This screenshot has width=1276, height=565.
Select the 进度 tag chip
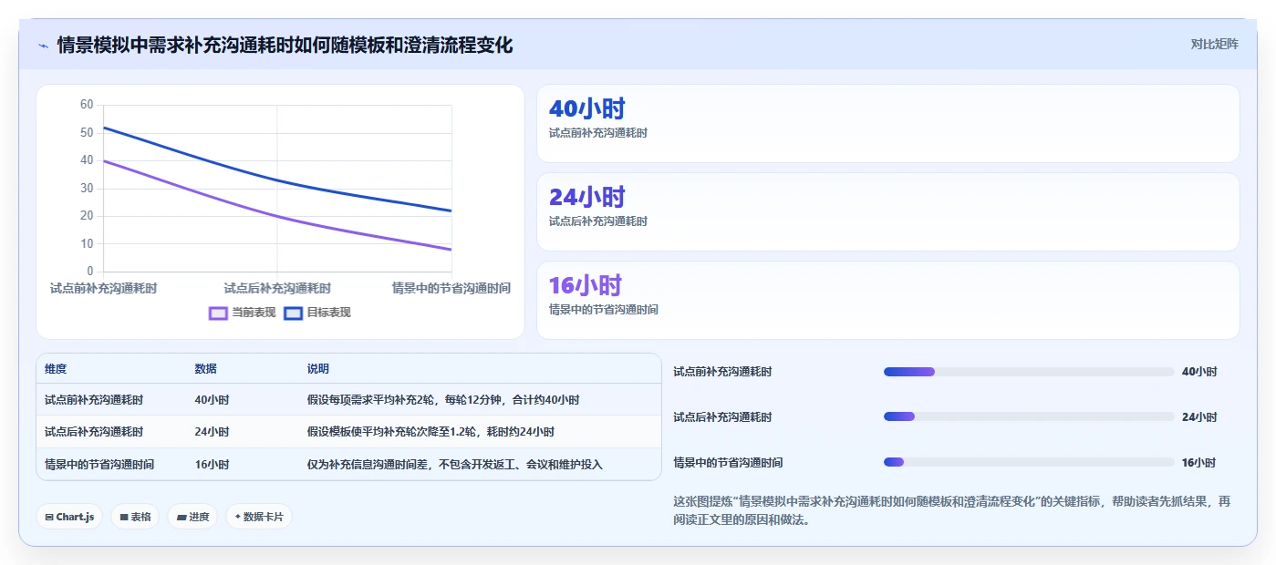[192, 517]
